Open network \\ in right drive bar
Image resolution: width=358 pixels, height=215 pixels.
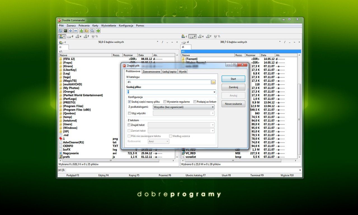(217, 36)
